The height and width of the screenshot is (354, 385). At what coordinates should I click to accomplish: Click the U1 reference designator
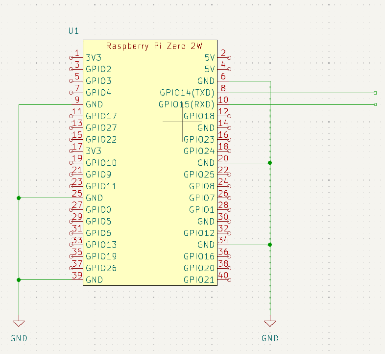pyautogui.click(x=73, y=31)
